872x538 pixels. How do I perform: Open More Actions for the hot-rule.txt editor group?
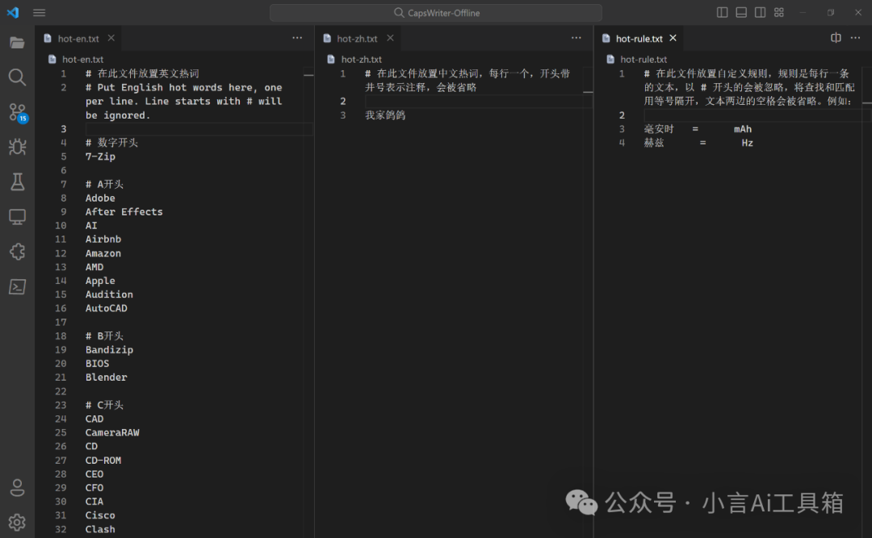855,38
